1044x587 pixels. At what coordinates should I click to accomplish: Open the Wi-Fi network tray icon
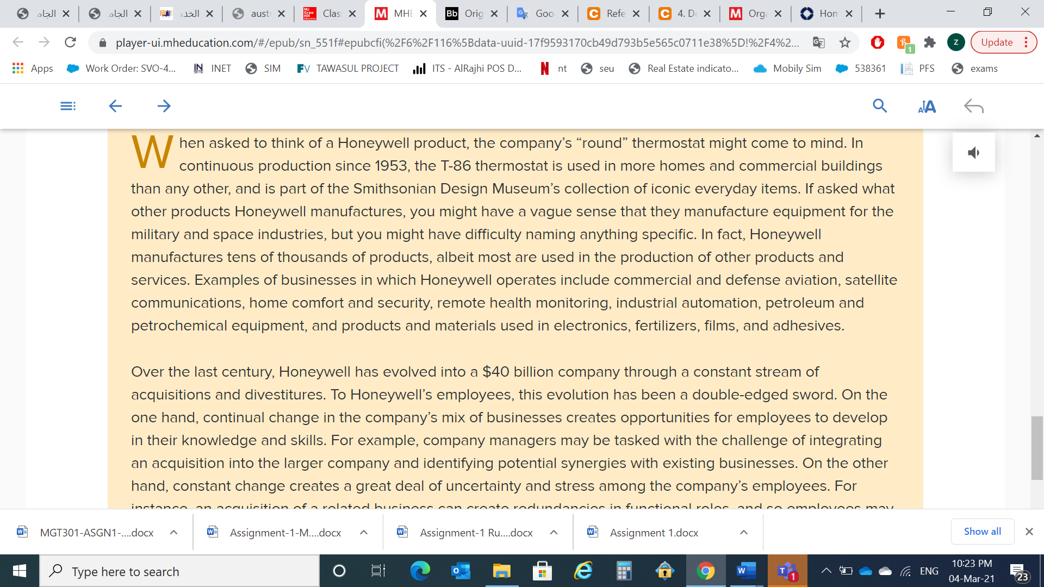tap(906, 571)
